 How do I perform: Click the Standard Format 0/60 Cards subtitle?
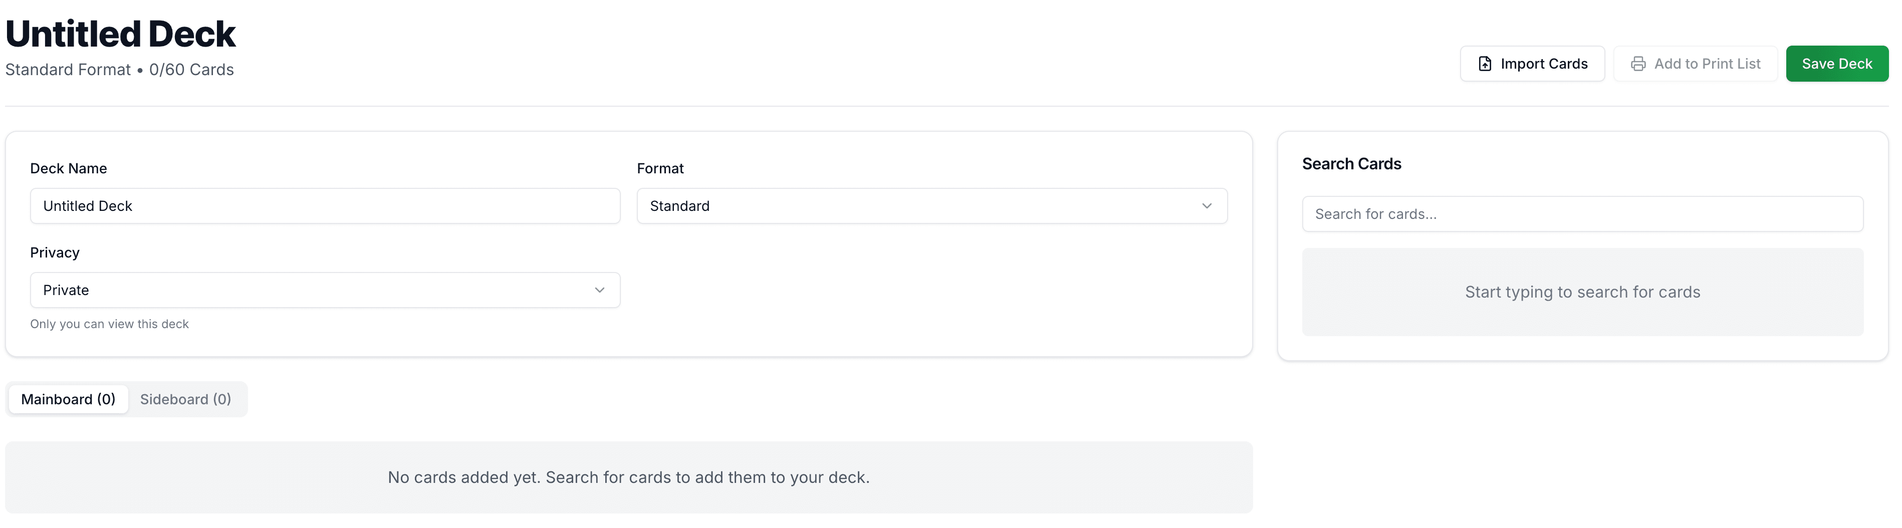click(x=120, y=69)
